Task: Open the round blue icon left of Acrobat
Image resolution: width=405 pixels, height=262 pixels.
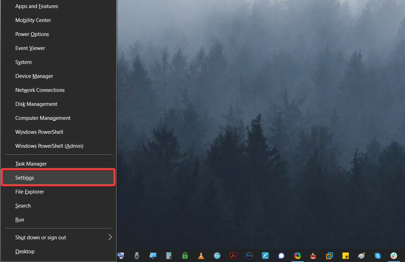Action: (217, 256)
